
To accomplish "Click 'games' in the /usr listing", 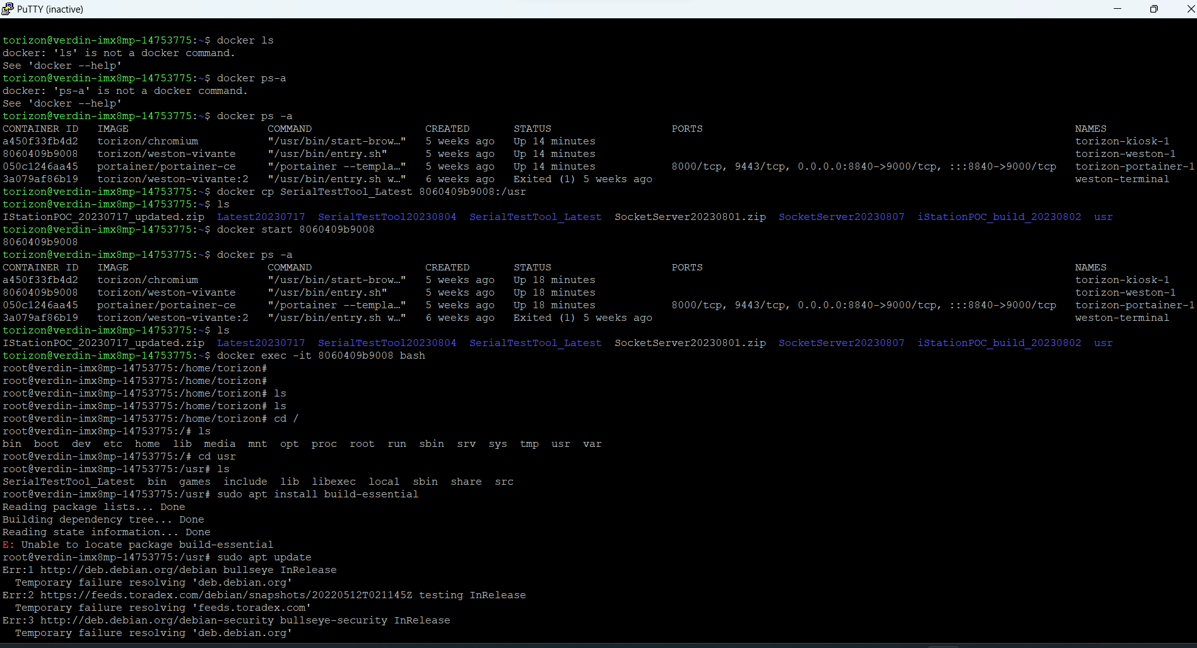I will (x=195, y=482).
